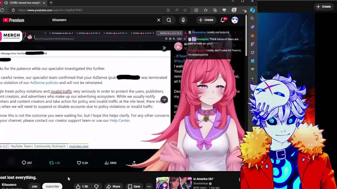This screenshot has height=189, width=337.
Task: Open Search in the Edge sidebar
Action: tap(252, 19)
